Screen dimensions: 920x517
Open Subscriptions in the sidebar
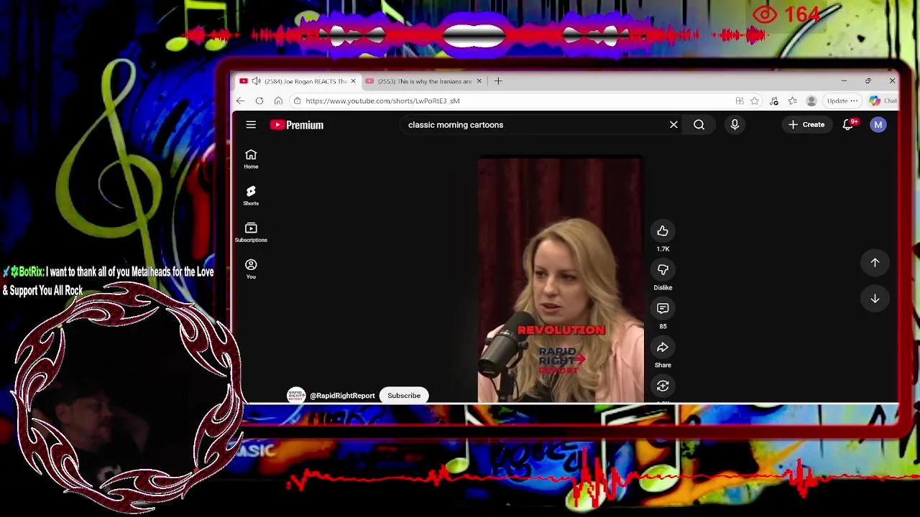[x=251, y=233]
